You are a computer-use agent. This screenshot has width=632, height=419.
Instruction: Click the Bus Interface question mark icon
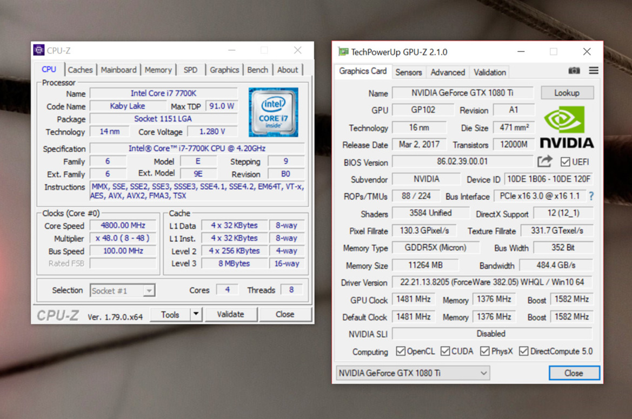coord(591,196)
